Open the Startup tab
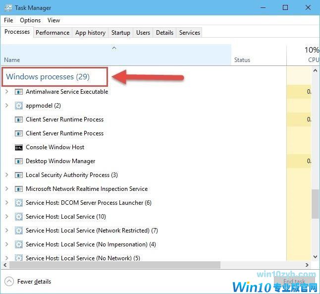This screenshot has width=320, height=294. pos(120,33)
